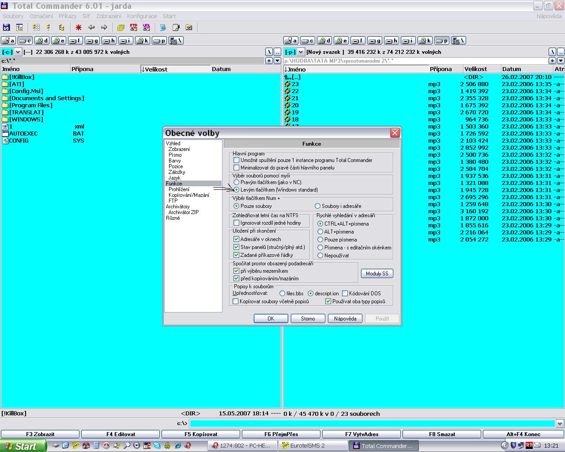The image size is (565, 452).
Task: Click the URL new connection toolbar icon
Action: point(147,27)
